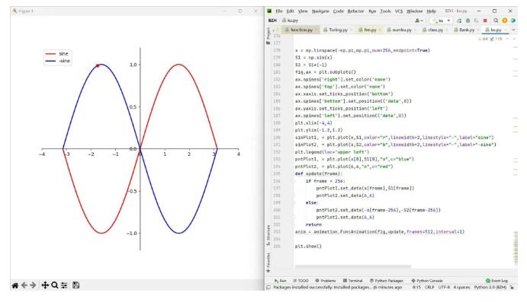Go back to previous plot view
Screen dimensions: 527x302
click(x=24, y=285)
